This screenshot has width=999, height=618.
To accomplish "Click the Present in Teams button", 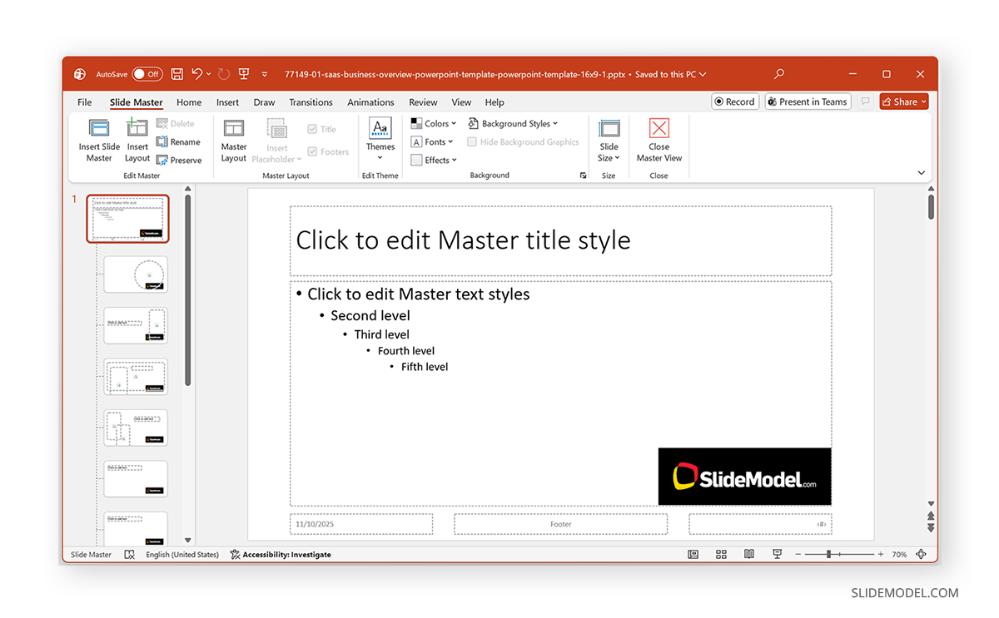I will 807,101.
